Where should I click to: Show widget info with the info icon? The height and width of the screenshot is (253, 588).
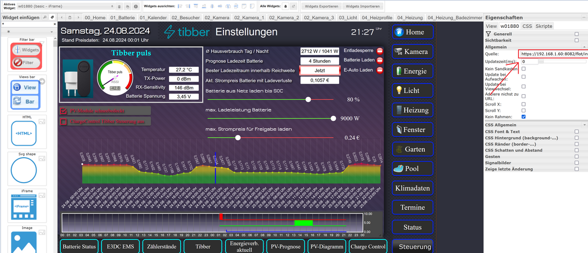point(136,6)
